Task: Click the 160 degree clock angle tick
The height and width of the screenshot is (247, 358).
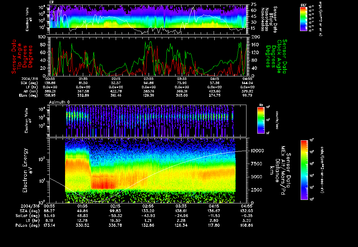Action: (256, 45)
